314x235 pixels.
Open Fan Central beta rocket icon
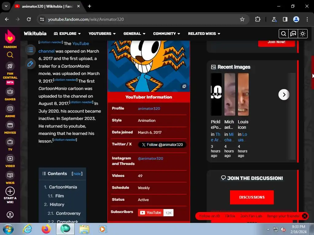tap(10, 66)
